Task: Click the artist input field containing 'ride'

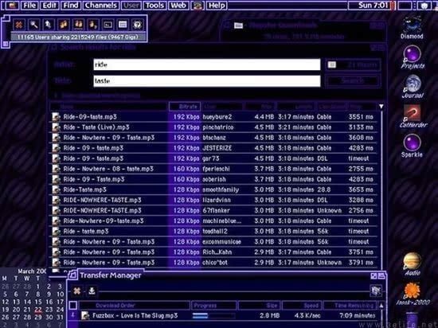Action: pos(207,64)
